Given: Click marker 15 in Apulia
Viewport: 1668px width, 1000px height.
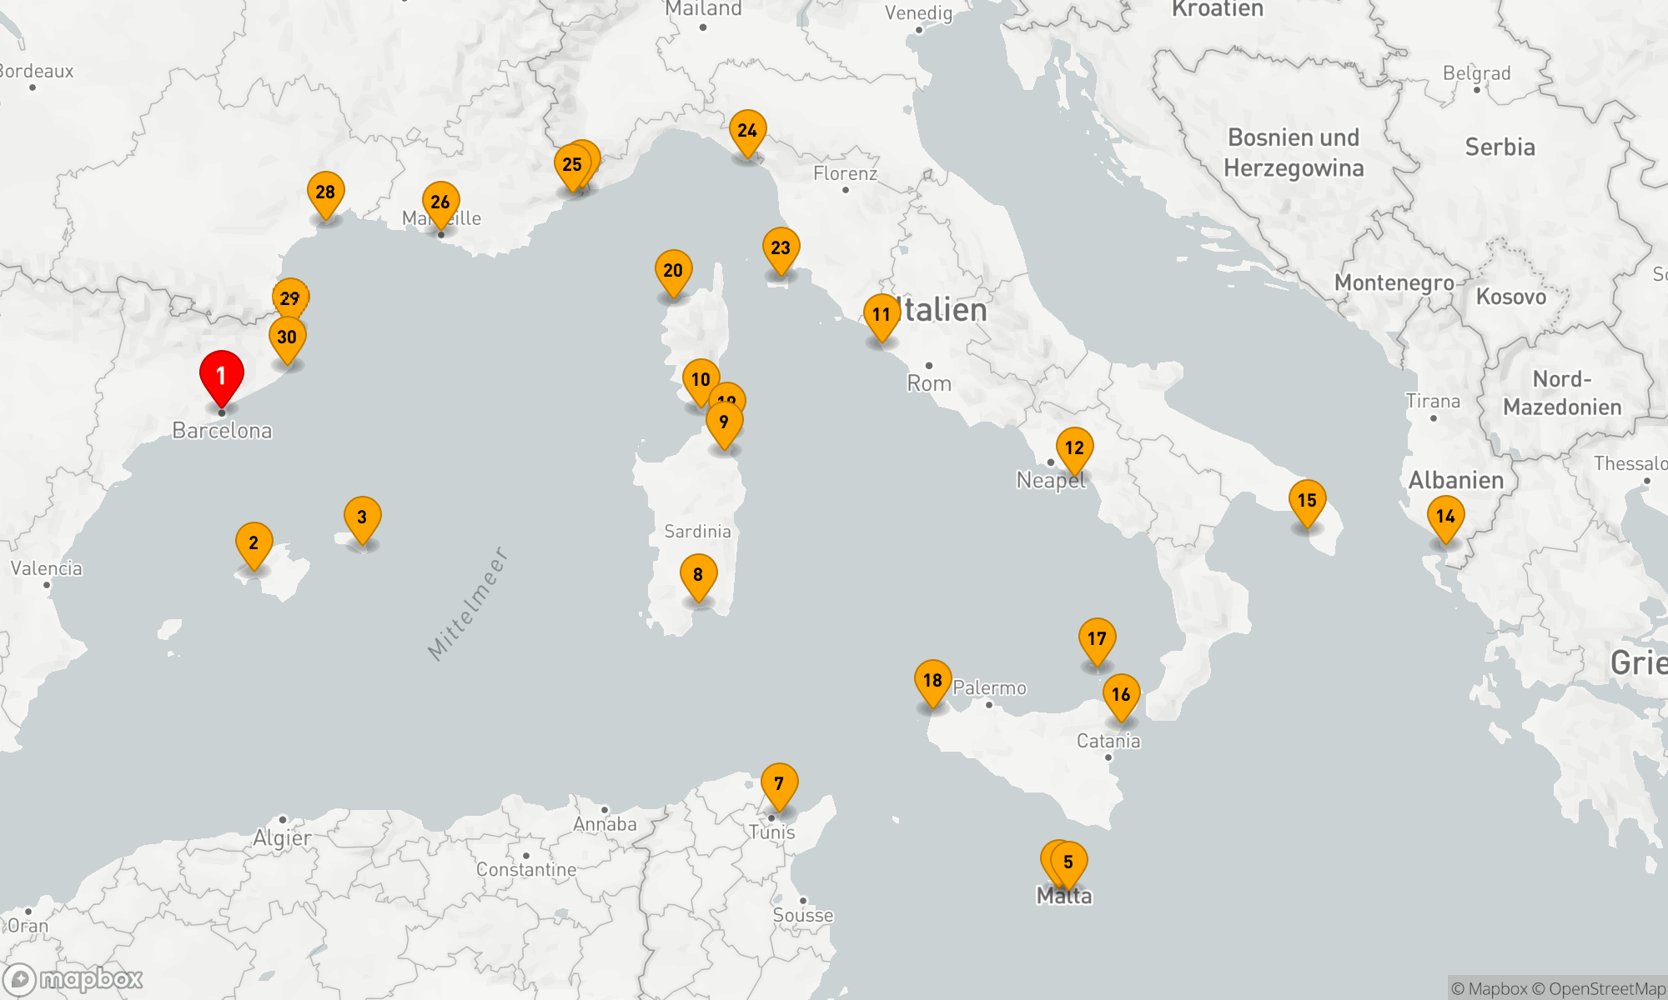Looking at the screenshot, I should [1309, 500].
